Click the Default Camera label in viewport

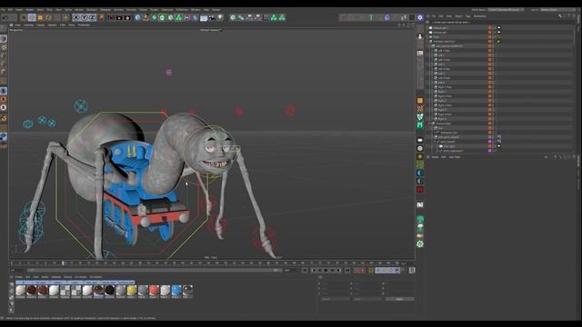pos(211,30)
